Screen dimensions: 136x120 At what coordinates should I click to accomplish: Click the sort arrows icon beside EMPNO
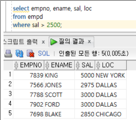coord(16,65)
